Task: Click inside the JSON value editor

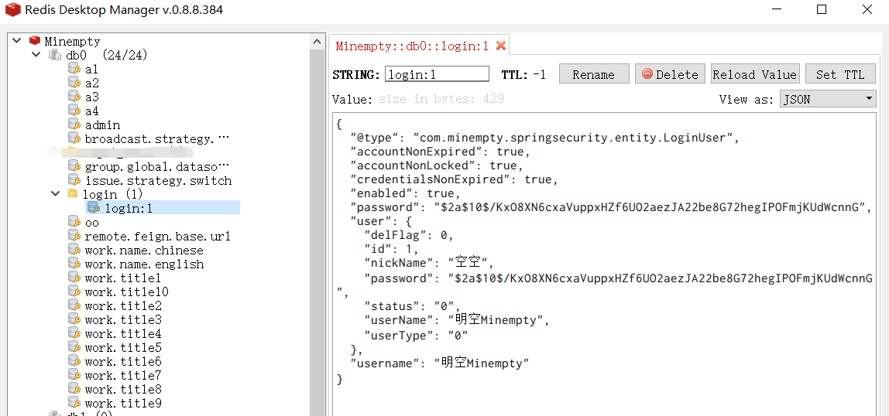Action: 604,264
